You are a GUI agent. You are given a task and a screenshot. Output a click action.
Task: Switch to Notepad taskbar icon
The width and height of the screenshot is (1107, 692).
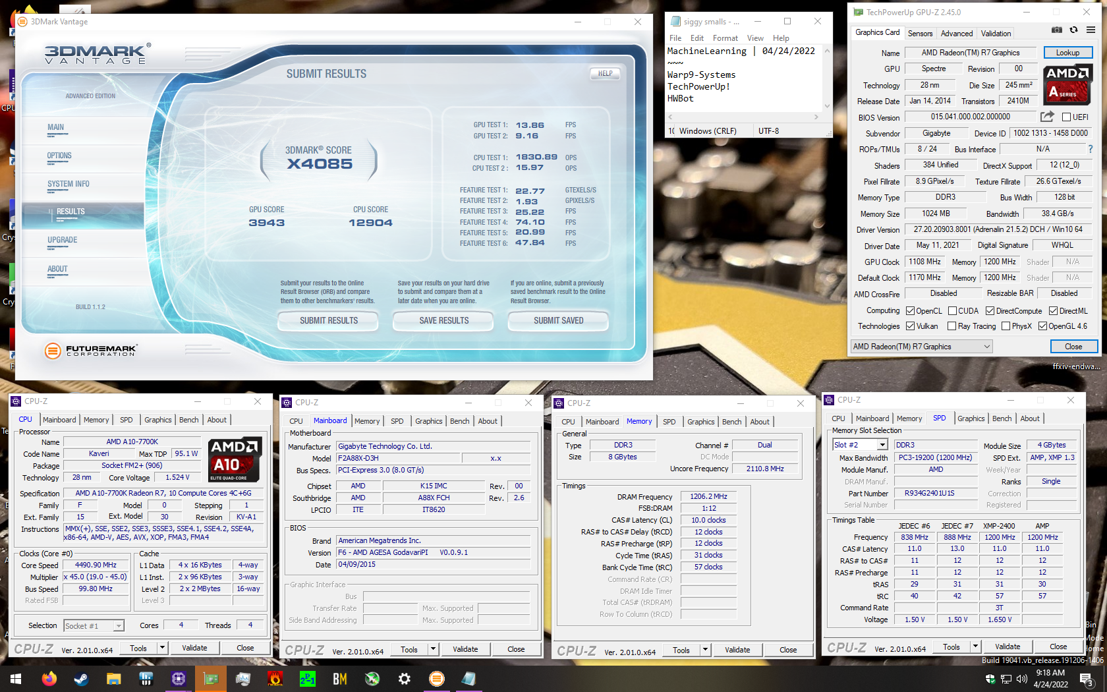[x=468, y=678]
